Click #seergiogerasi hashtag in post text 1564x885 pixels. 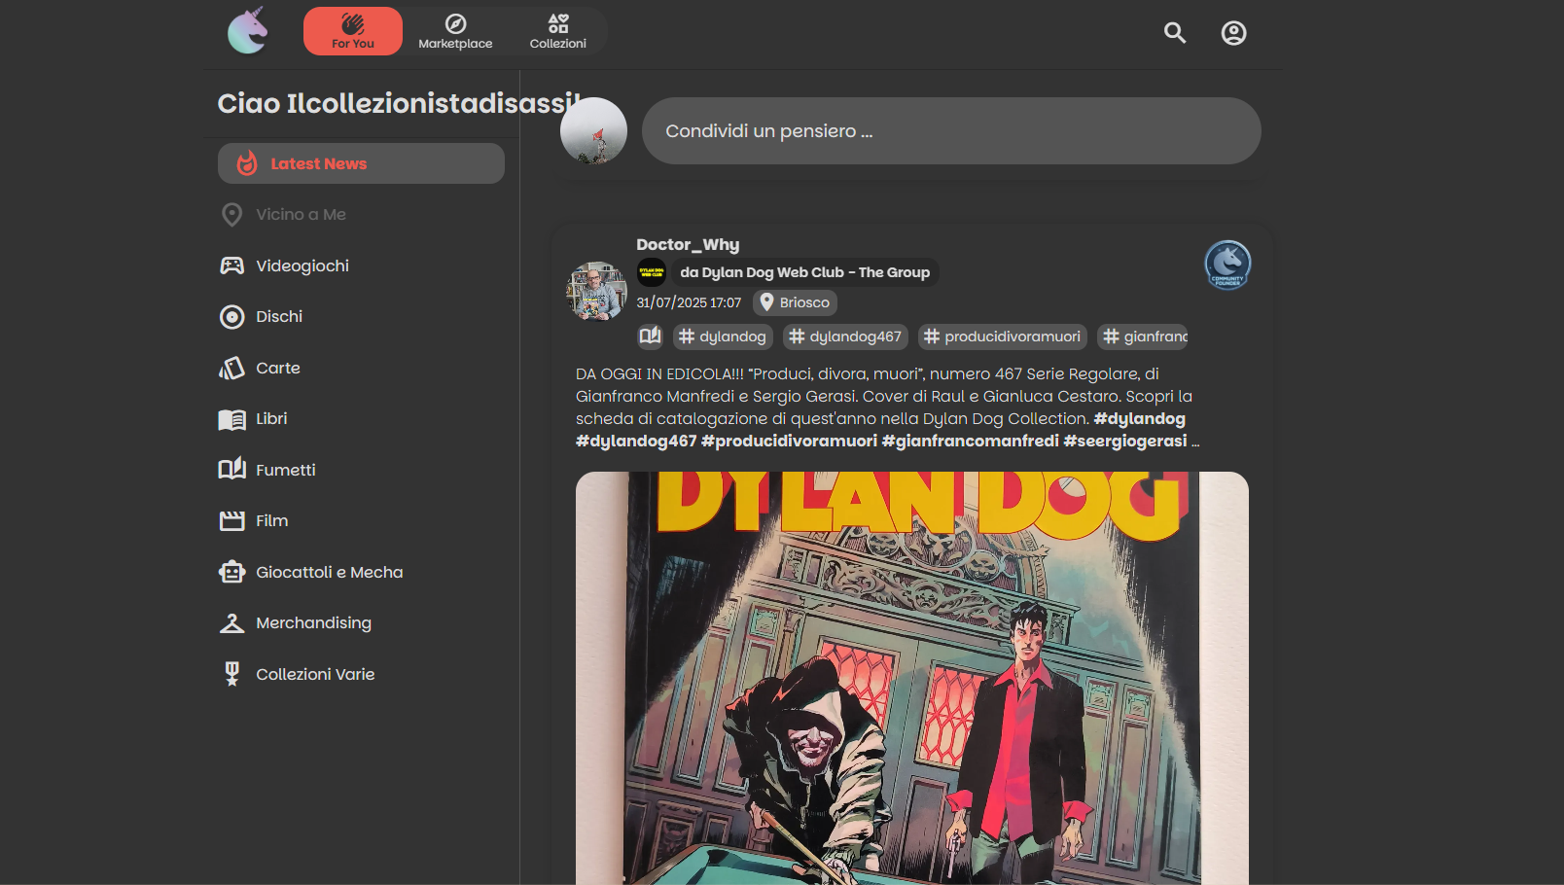[1125, 442]
